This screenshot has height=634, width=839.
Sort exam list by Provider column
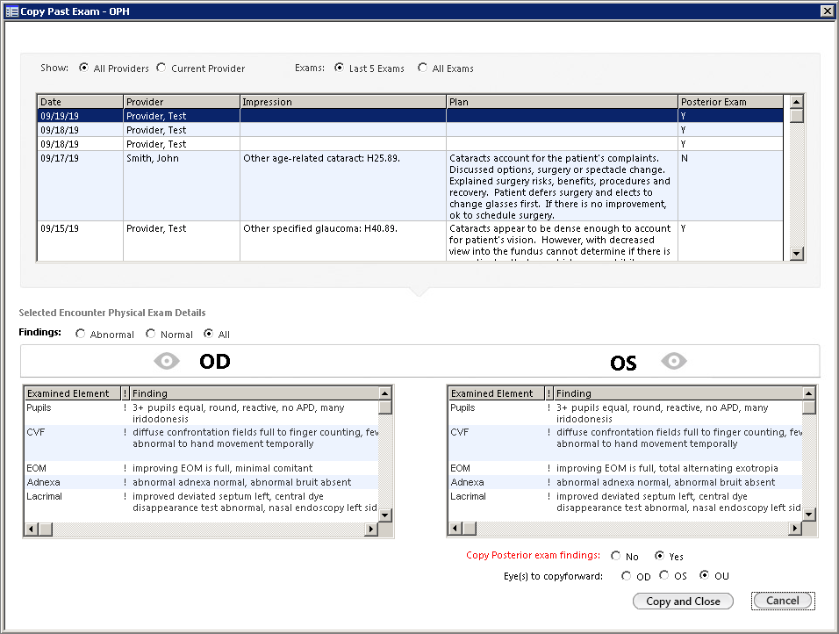[182, 102]
